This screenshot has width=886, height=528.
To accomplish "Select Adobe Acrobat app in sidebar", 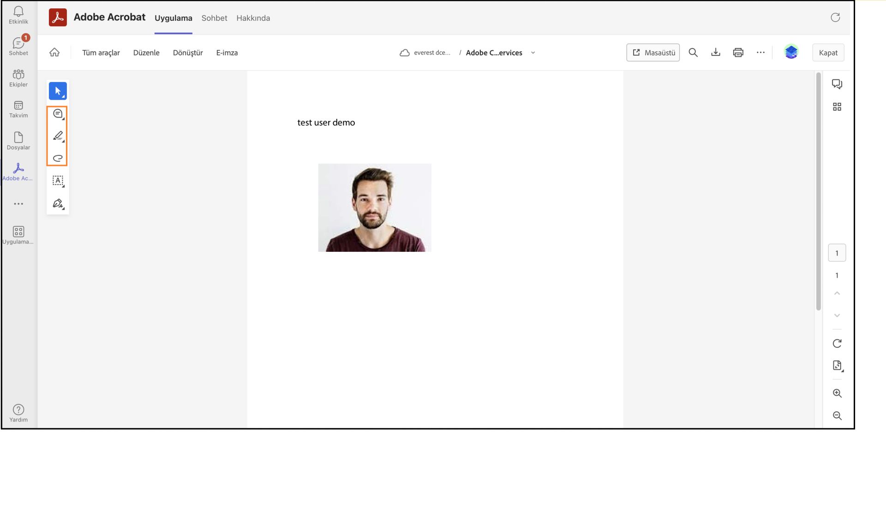I will 18,172.
